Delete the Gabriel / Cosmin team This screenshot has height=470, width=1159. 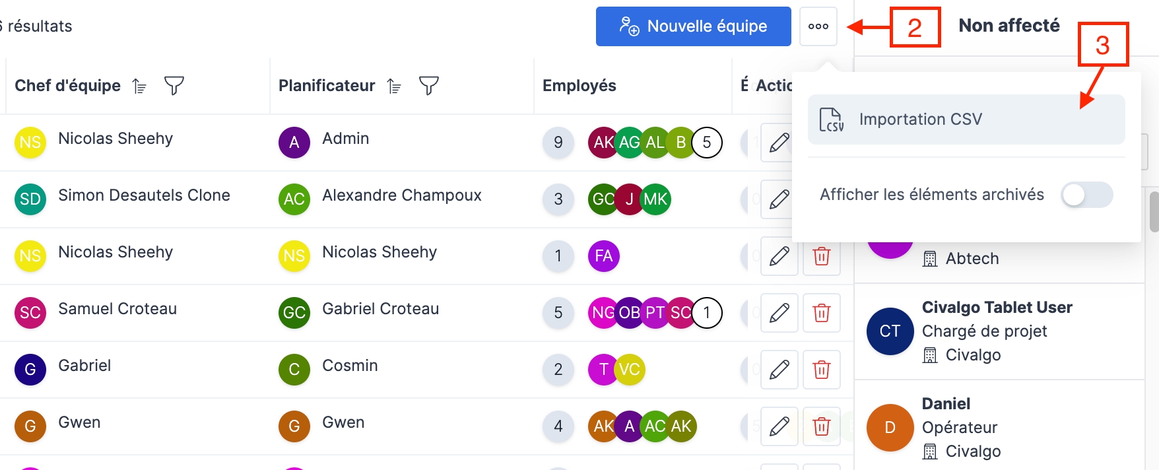821,370
